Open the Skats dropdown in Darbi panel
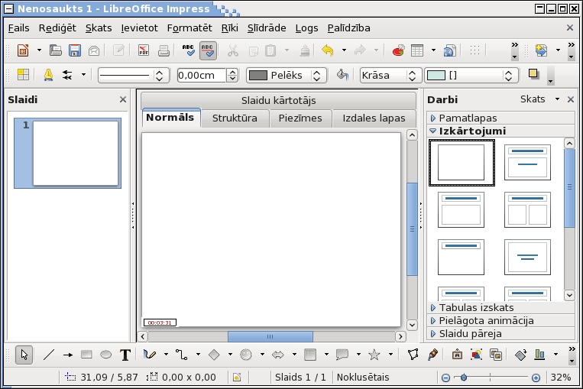Viewport: 583px width, 389px height. point(539,99)
